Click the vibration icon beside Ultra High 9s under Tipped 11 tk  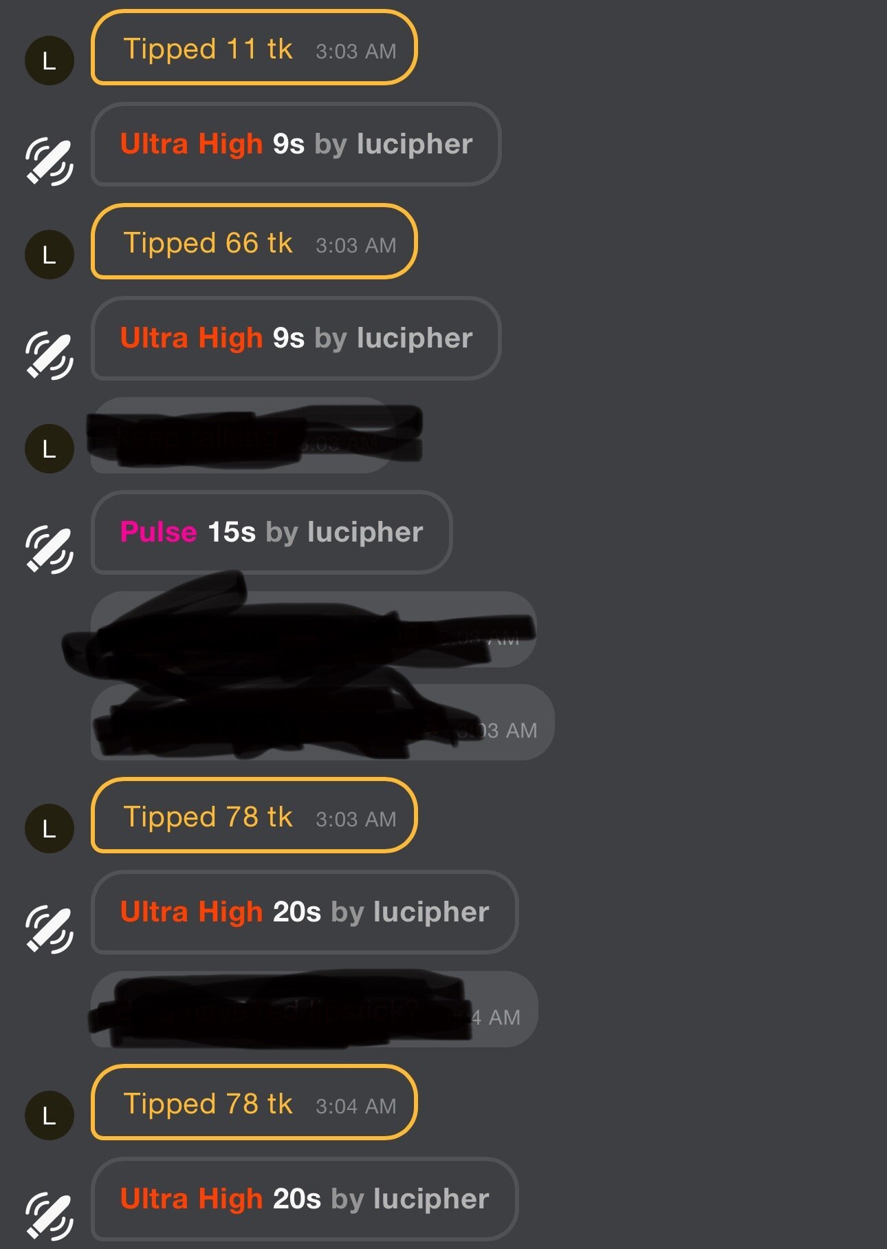tap(50, 162)
